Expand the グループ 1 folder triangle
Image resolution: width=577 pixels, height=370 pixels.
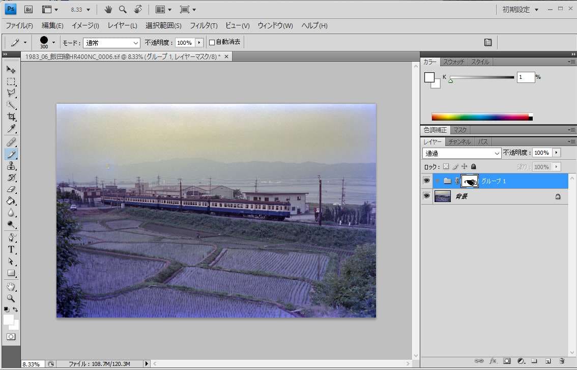click(437, 181)
